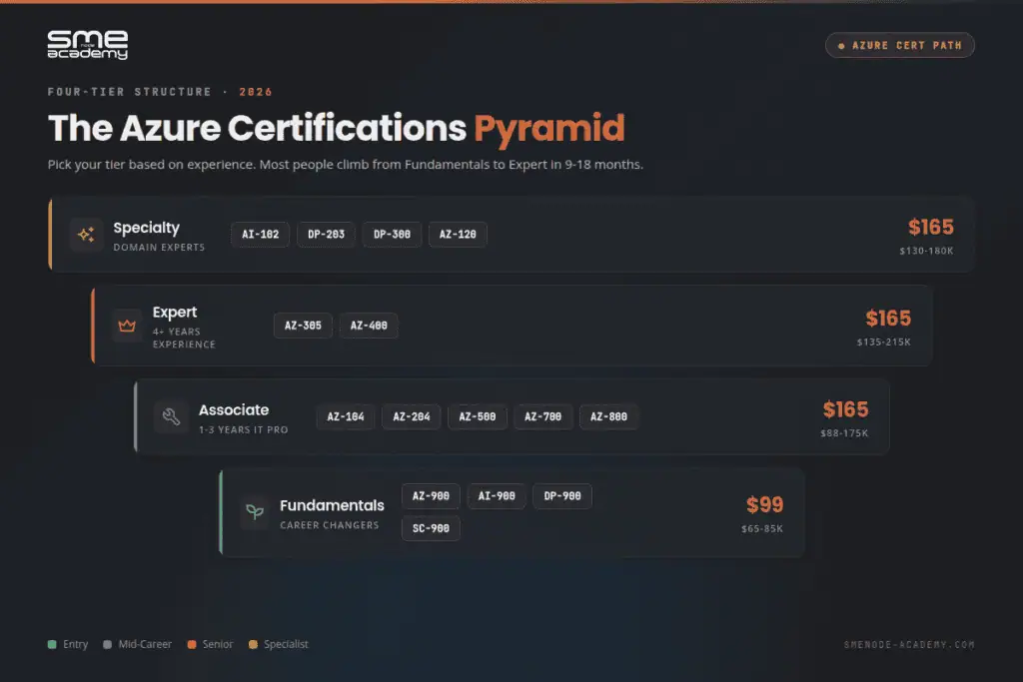Click the $65-85K salary range

[x=762, y=529]
